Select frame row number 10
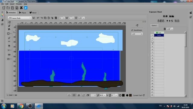This screenshot has width=193, height=109. 152,61
